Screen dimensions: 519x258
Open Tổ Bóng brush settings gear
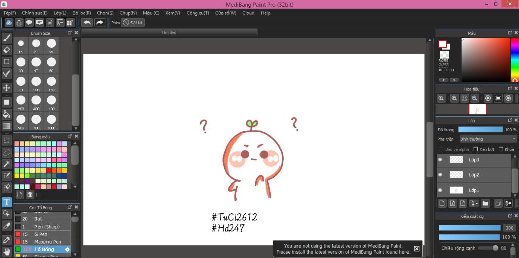[67, 249]
